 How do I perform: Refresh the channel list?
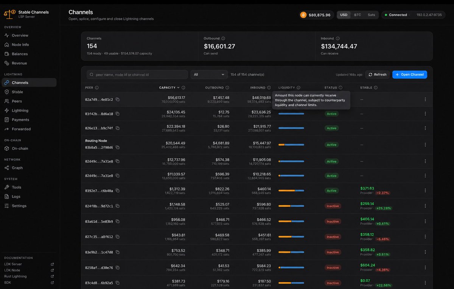pos(378,75)
